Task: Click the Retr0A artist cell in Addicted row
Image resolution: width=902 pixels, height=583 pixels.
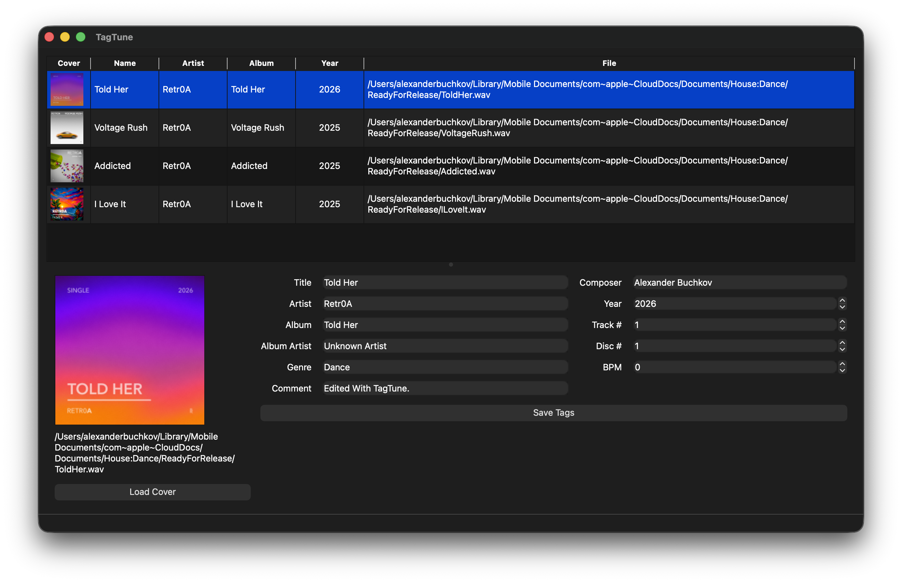Action: (x=193, y=166)
